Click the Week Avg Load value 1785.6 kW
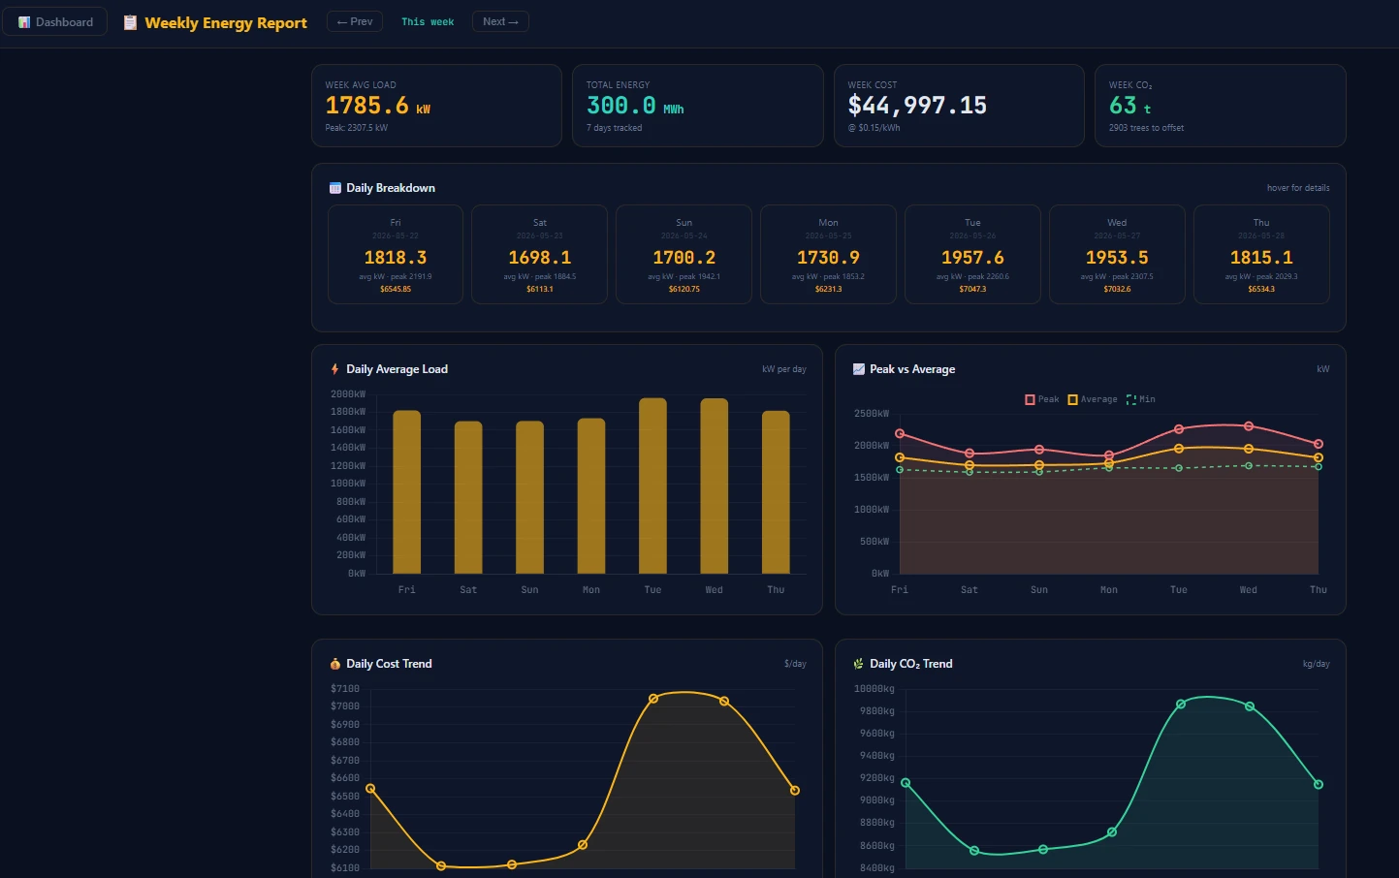The image size is (1399, 878). point(377,106)
